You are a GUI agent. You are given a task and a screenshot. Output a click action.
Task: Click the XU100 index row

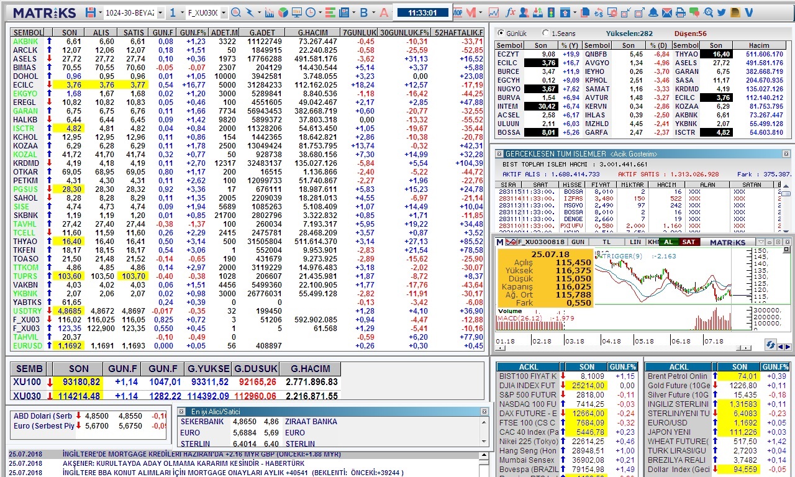[x=176, y=382]
